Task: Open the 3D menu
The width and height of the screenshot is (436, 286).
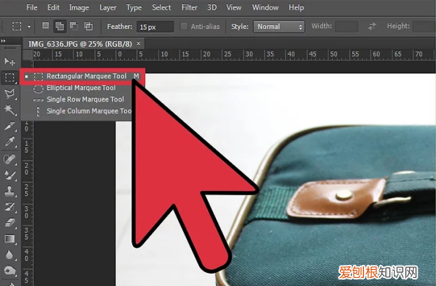Action: point(211,7)
